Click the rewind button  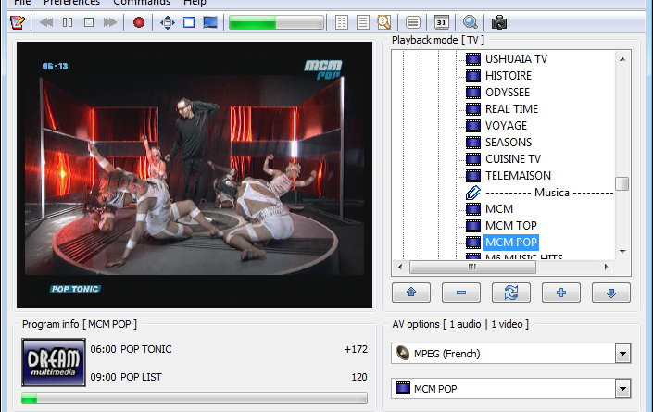click(x=46, y=22)
